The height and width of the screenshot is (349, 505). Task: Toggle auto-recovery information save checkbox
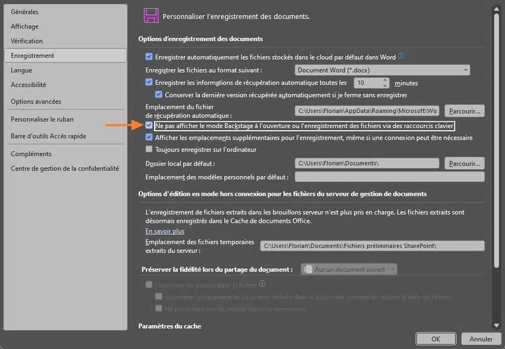[x=149, y=82]
